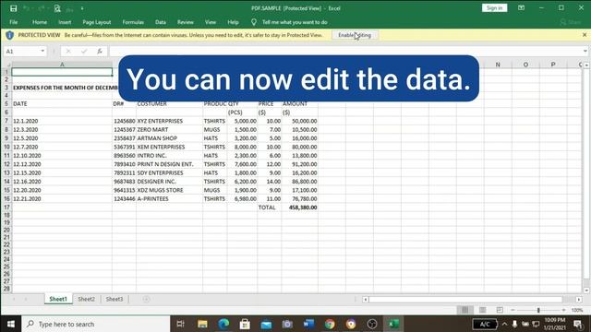Image resolution: width=591 pixels, height=332 pixels.
Task: Switch to Sheet1 tab
Action: (58, 299)
